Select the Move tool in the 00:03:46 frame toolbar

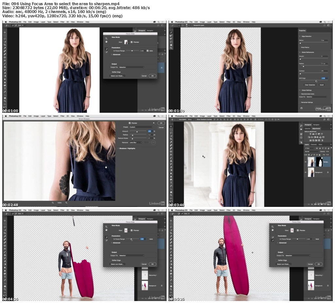pyautogui.click(x=171, y=126)
